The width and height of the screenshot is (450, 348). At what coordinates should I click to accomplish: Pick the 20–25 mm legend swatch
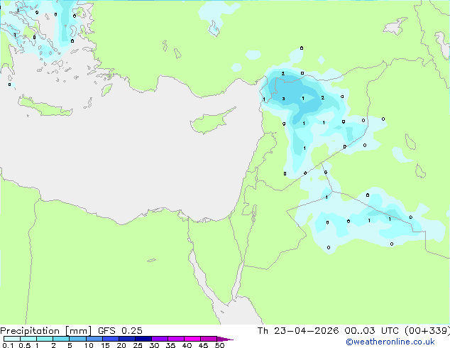coord(126,339)
